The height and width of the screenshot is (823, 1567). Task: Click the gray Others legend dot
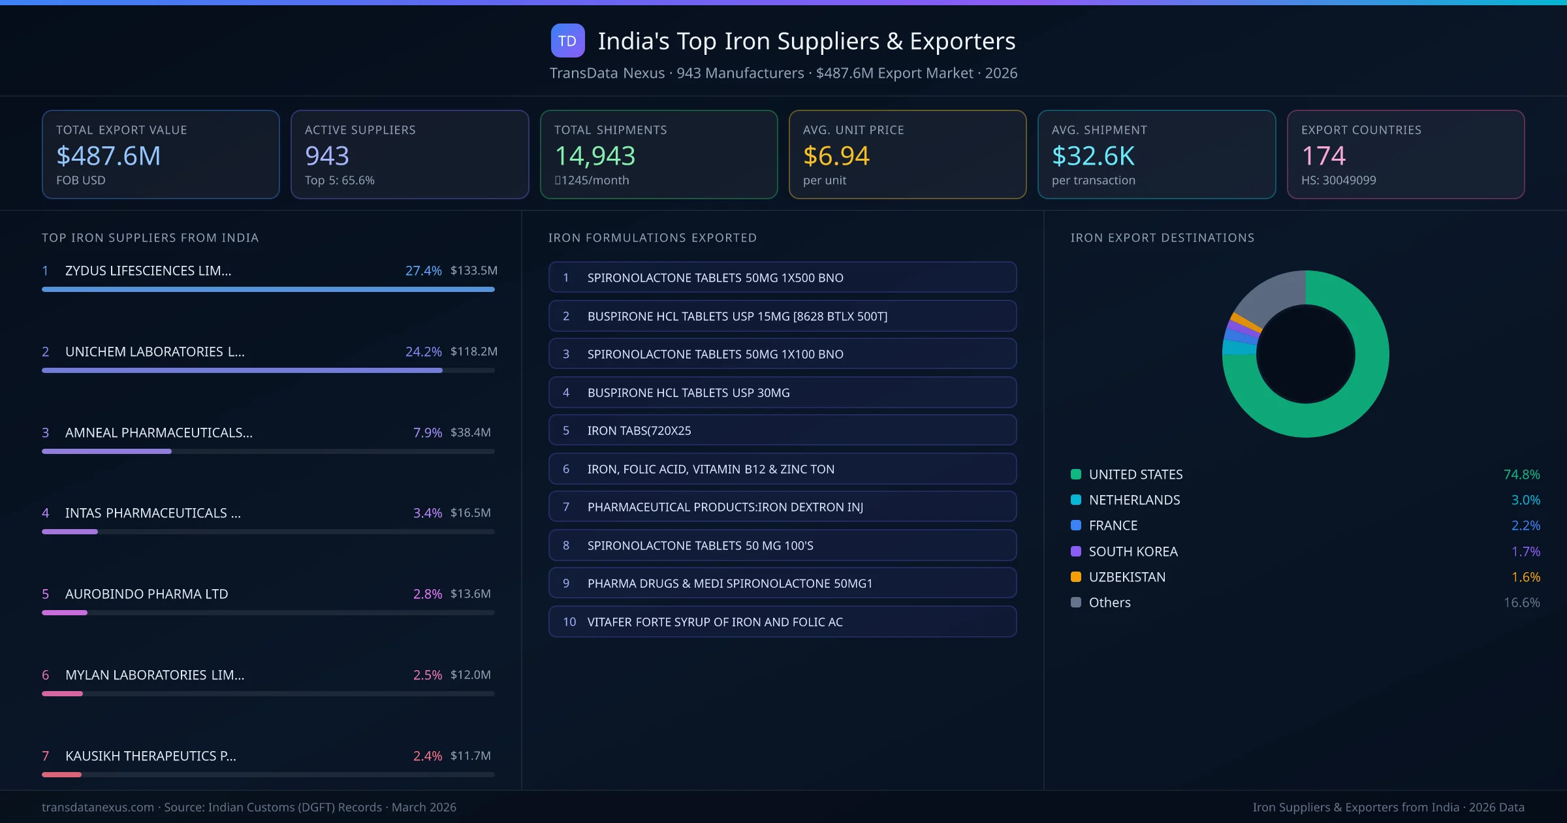click(x=1075, y=602)
